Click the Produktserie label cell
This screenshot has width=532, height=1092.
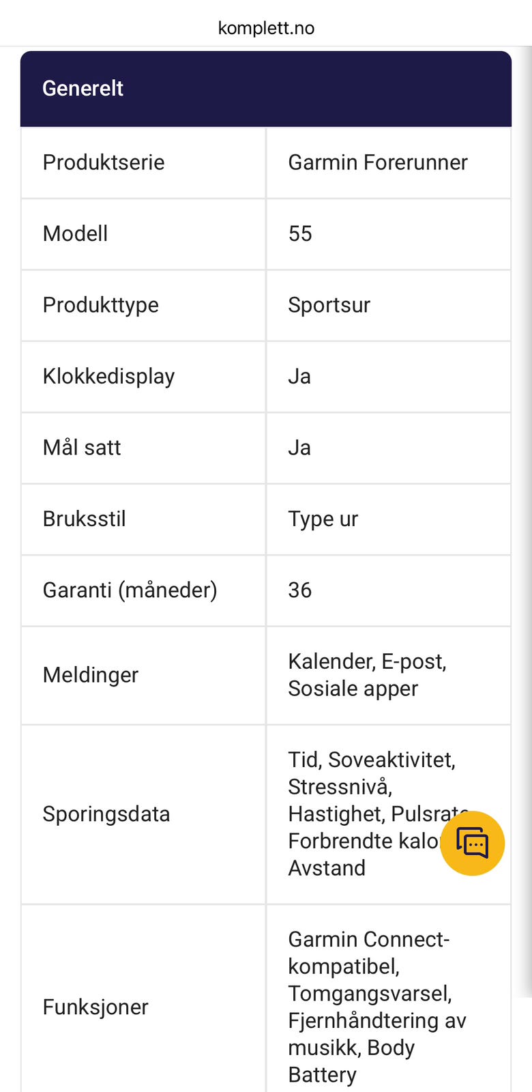pos(143,162)
